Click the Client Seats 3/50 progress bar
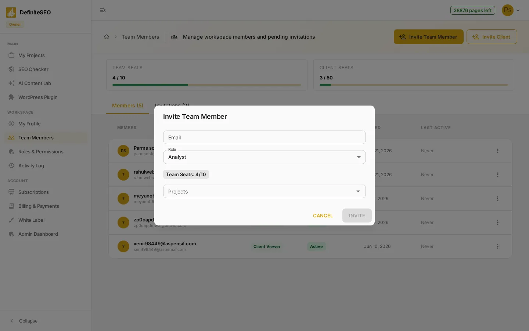Screen dimensions: 529x331 tap(414, 85)
